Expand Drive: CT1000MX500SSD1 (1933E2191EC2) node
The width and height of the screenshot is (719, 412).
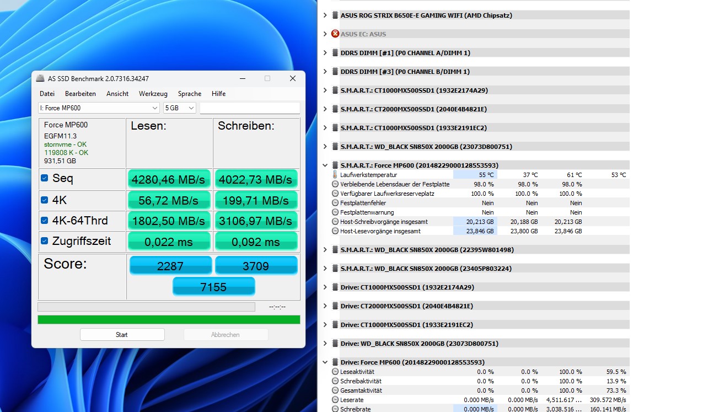(325, 325)
